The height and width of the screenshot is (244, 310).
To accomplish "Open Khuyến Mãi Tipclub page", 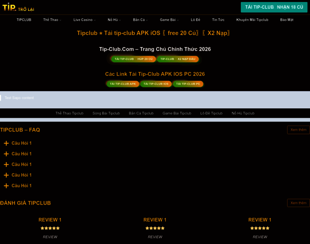I will pyautogui.click(x=252, y=20).
